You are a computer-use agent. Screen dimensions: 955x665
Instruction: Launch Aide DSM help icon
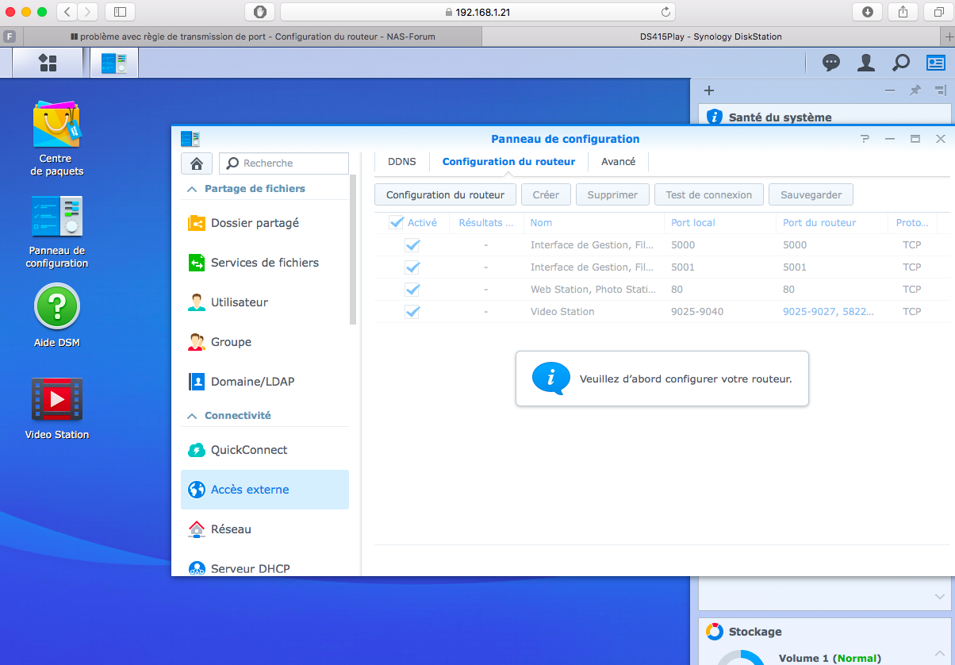(56, 306)
